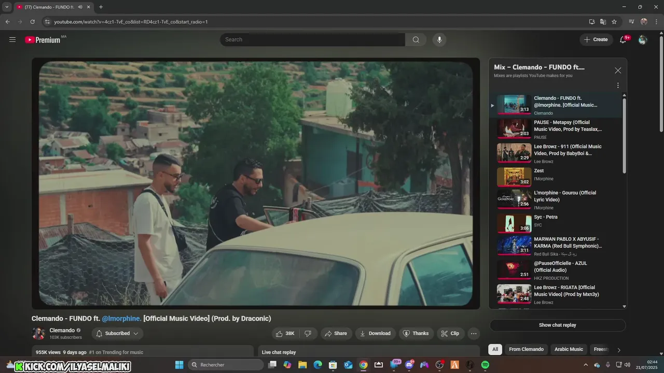Open Outlook from taskbar
This screenshot has width=664, height=373.
pyautogui.click(x=348, y=365)
